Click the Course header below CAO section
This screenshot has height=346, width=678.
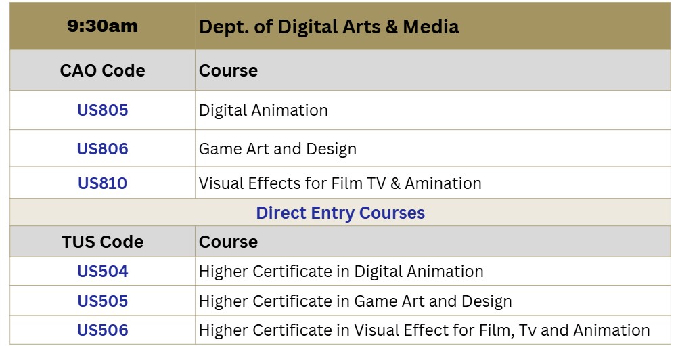pos(228,70)
